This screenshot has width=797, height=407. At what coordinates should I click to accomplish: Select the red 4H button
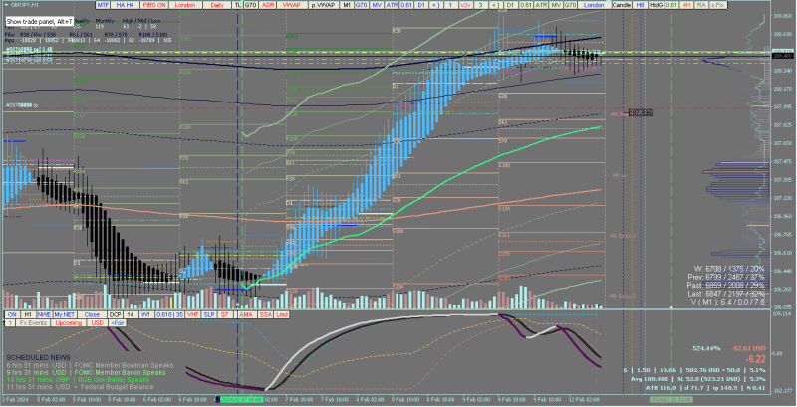coord(686,5)
